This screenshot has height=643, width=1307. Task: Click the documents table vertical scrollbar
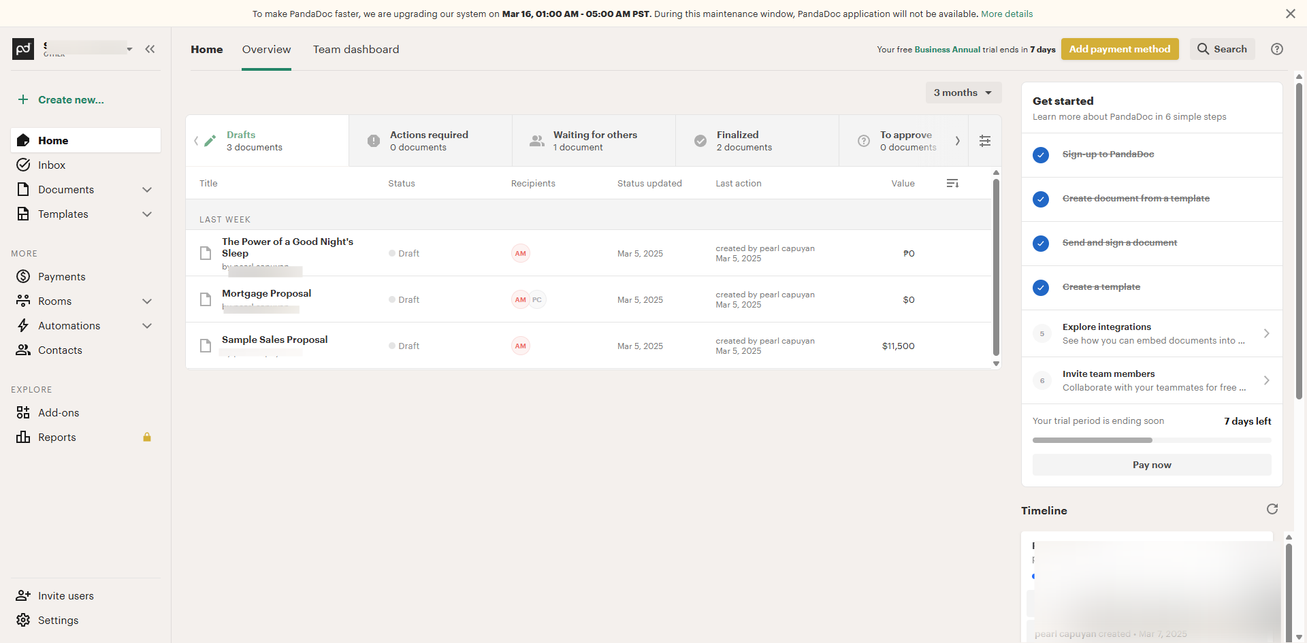996,267
